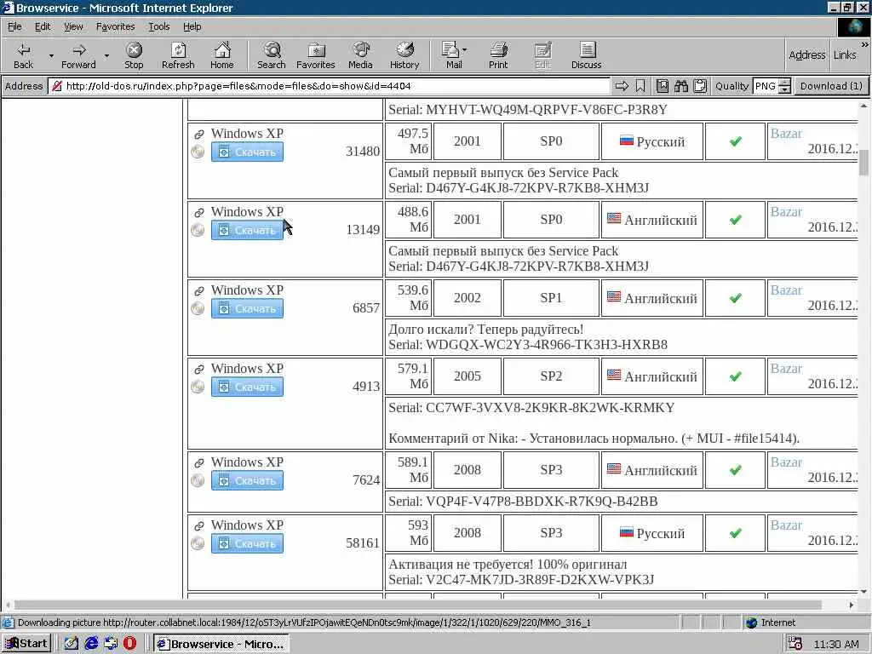This screenshot has width=872, height=654.
Task: Click the Forward toolbar button
Action: click(78, 55)
